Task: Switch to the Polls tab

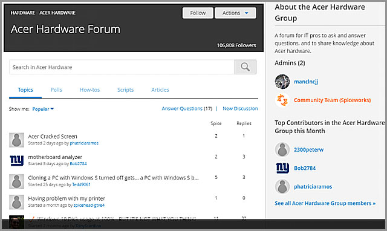Action: point(56,90)
